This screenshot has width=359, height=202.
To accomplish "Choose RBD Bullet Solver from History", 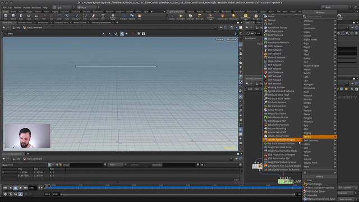I will (320, 191).
